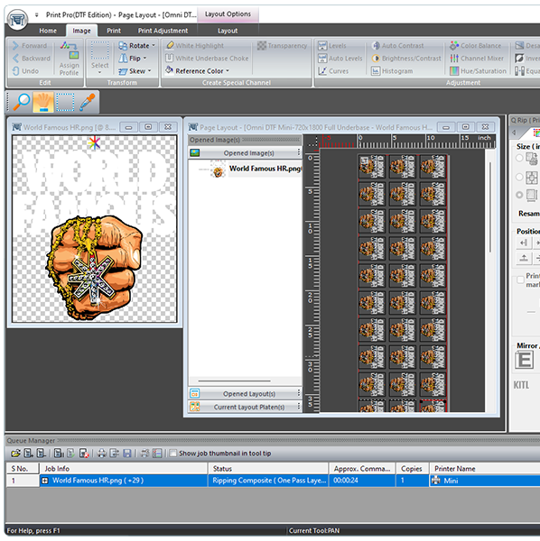Viewport: 540px width, 541px height.
Task: Click the Brightness/Contrast icon
Action: (x=376, y=59)
